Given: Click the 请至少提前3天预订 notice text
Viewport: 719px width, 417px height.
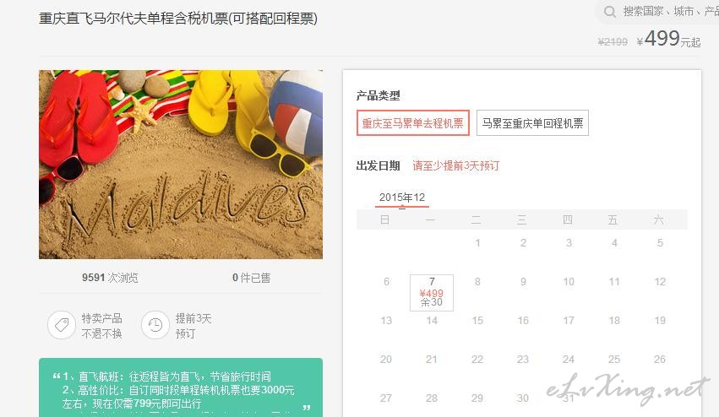Looking at the screenshot, I should pyautogui.click(x=455, y=165).
